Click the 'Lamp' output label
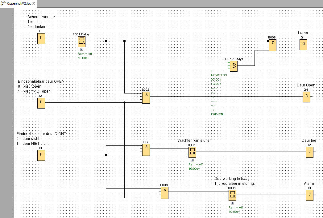 pyautogui.click(x=303, y=33)
